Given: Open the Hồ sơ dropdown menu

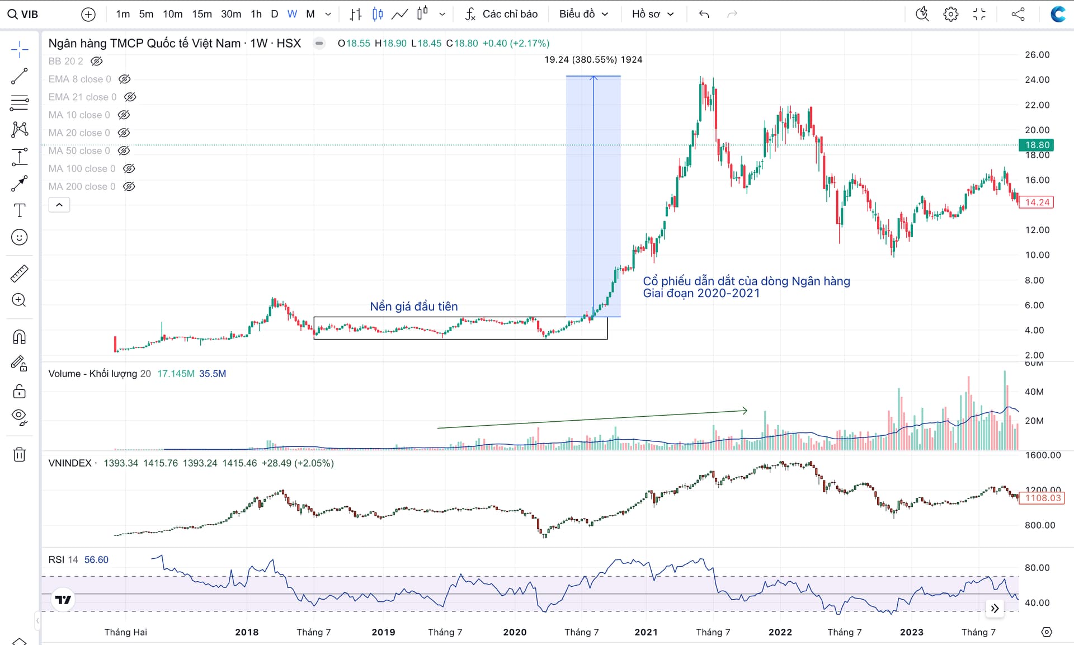Looking at the screenshot, I should coord(652,14).
